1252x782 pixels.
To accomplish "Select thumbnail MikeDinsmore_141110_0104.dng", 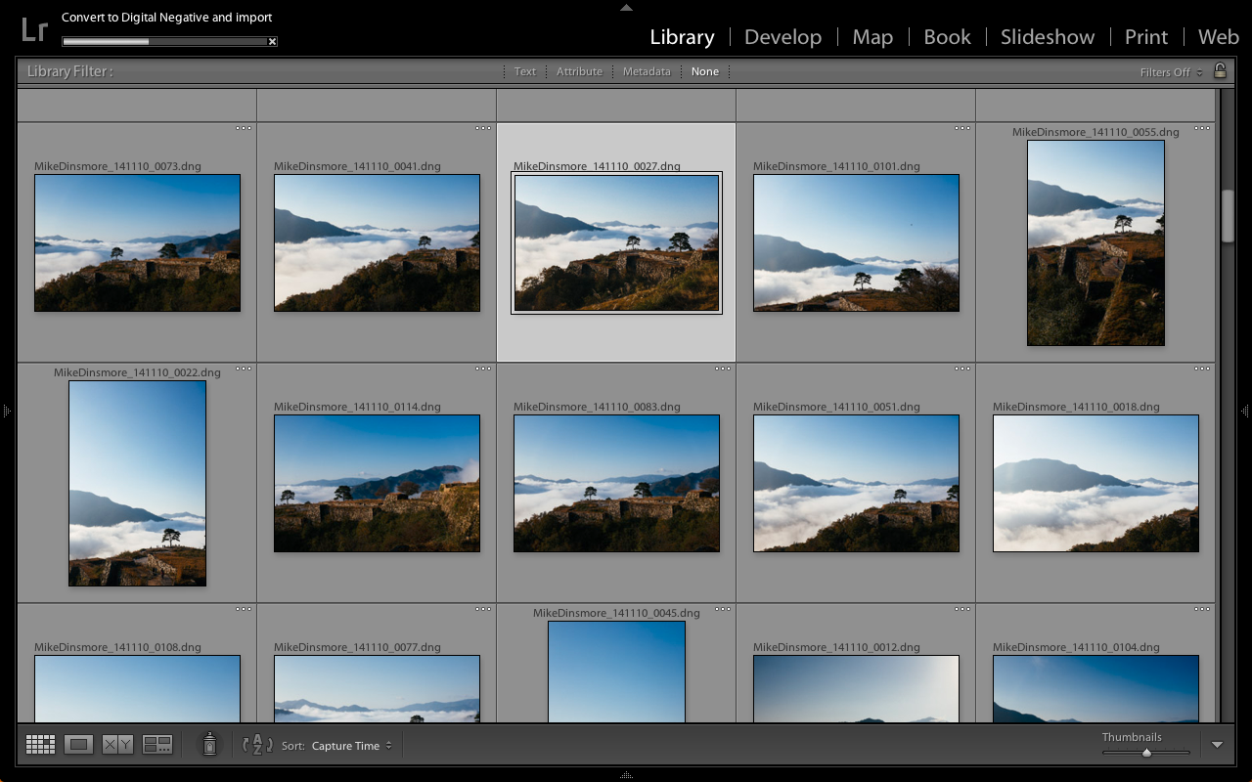I will coord(1095,689).
